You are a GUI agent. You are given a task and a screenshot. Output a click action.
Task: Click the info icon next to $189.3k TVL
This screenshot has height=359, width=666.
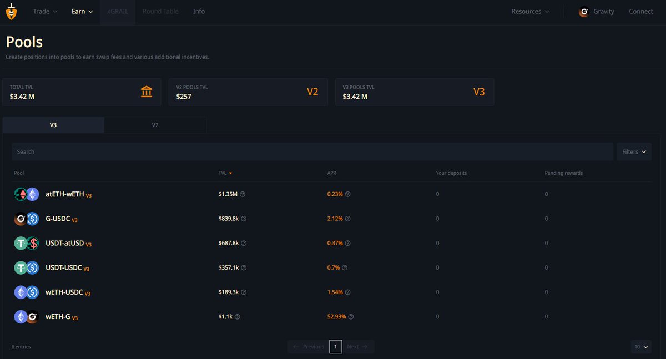[x=244, y=292]
